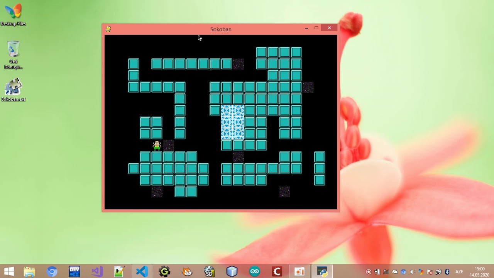Click the red recording tray icon
Image resolution: width=494 pixels, height=278 pixels.
coord(369,272)
